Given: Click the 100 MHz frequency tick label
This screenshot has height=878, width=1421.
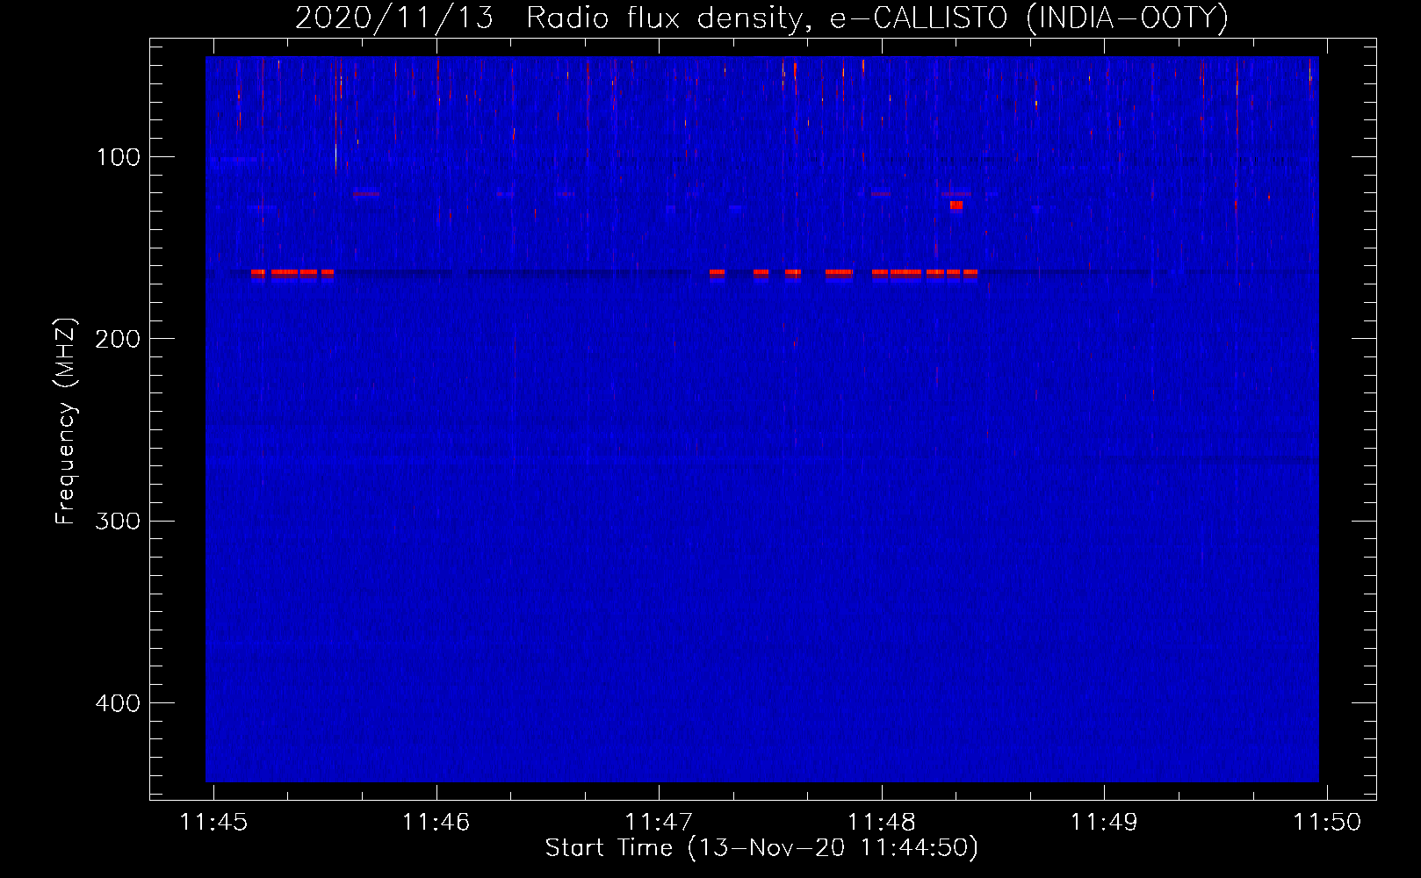Looking at the screenshot, I should 119,157.
